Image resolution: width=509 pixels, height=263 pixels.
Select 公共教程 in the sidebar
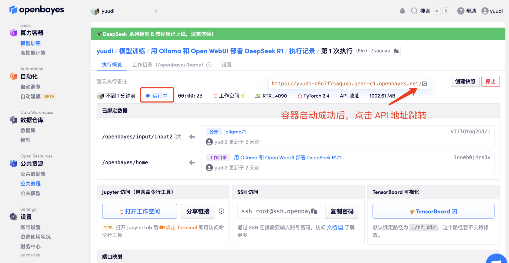30,184
